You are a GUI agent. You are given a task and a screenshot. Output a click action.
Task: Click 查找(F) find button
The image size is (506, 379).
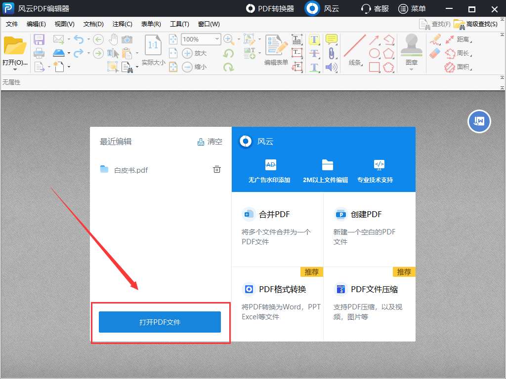[435, 24]
